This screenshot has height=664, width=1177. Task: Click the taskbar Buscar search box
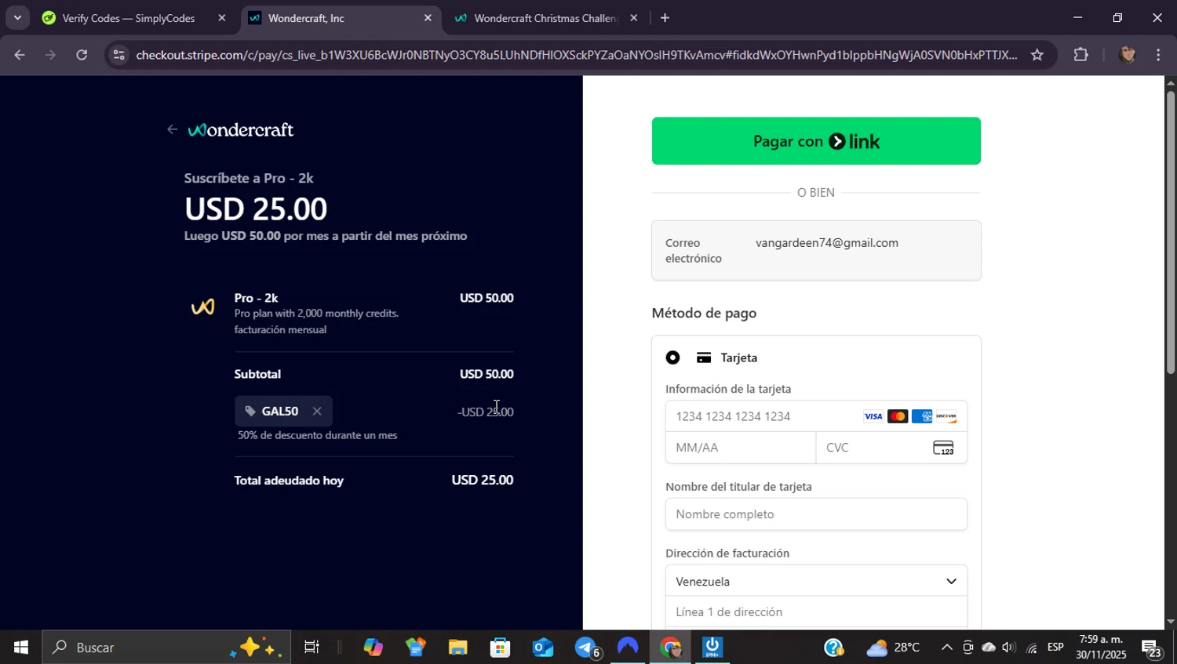[x=166, y=648]
